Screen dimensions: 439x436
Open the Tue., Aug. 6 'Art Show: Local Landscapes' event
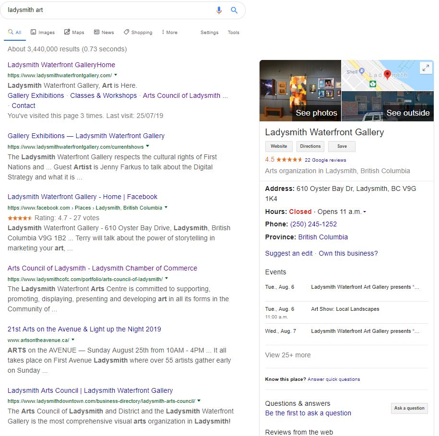[346, 312]
